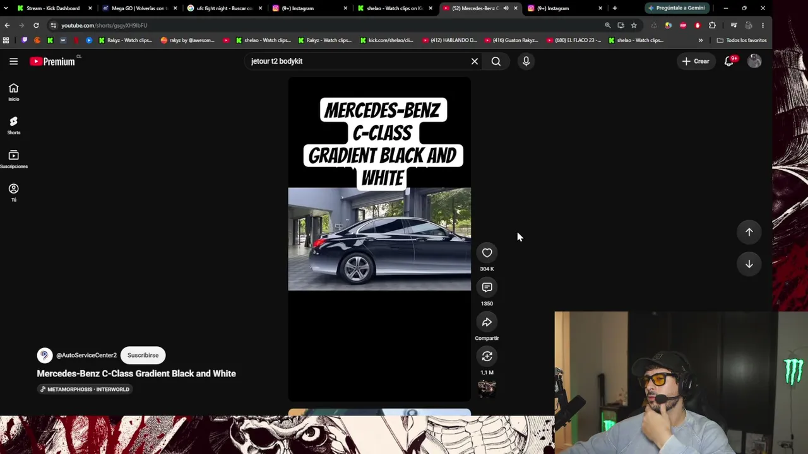This screenshot has height=454, width=808.
Task: Start voice search with the microphone
Action: (526, 61)
